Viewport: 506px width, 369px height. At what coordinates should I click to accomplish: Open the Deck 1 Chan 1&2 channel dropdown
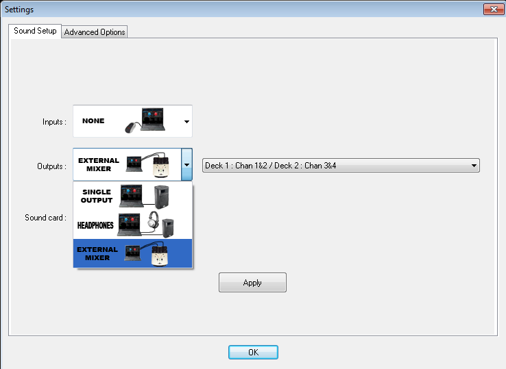(341, 165)
